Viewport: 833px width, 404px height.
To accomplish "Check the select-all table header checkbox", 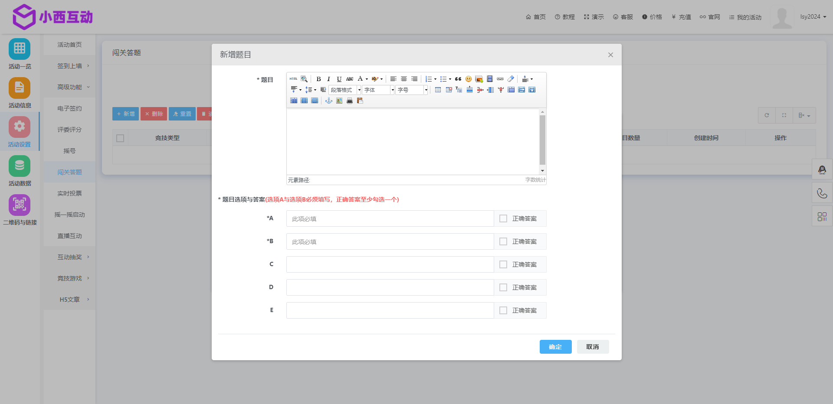I will click(x=120, y=138).
